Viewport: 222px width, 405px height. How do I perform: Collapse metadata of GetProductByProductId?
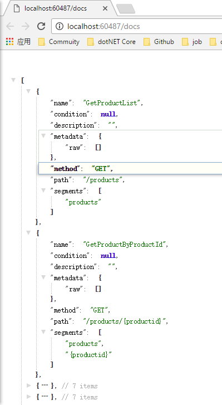click(x=43, y=277)
